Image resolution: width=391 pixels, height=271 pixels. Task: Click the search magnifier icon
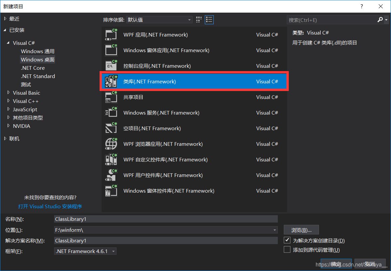point(380,20)
